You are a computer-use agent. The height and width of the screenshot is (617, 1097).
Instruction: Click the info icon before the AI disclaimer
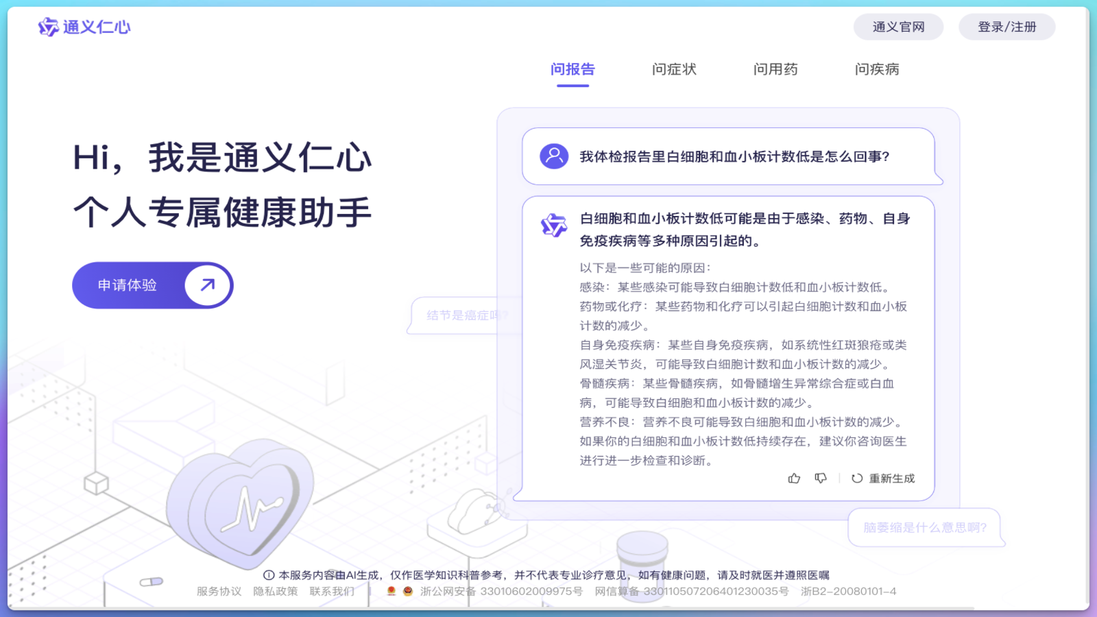pyautogui.click(x=269, y=575)
